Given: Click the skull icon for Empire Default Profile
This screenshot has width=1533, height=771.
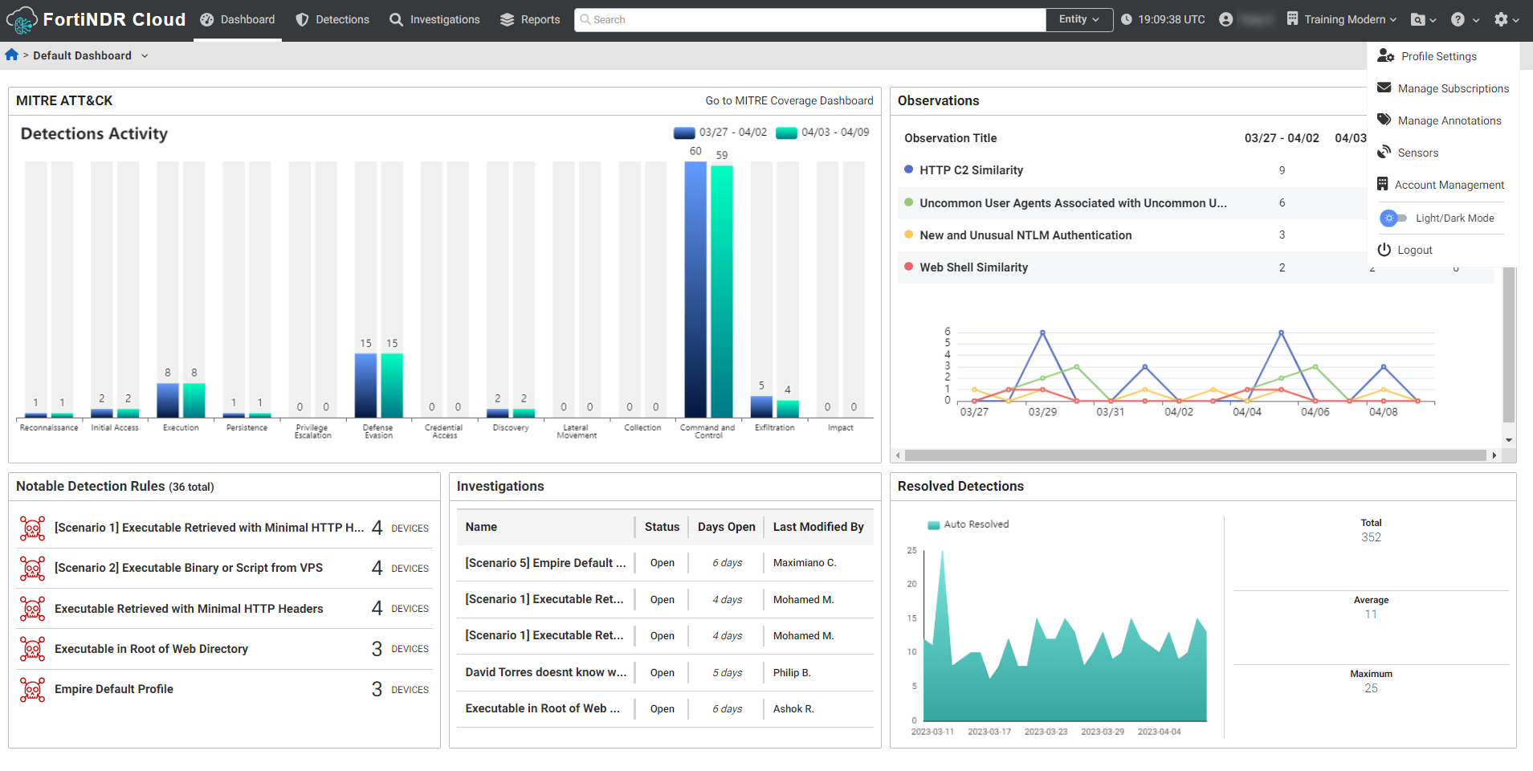Looking at the screenshot, I should 32,690.
